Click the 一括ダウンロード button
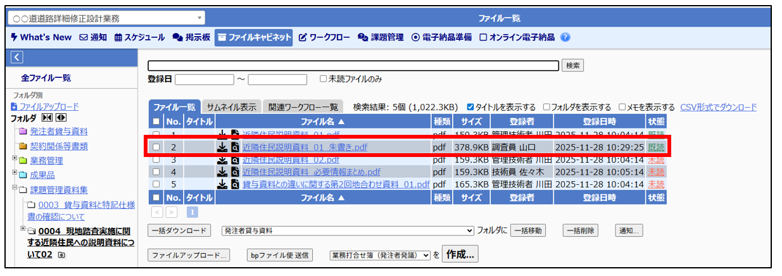This screenshot has height=276, width=782. coord(179,230)
